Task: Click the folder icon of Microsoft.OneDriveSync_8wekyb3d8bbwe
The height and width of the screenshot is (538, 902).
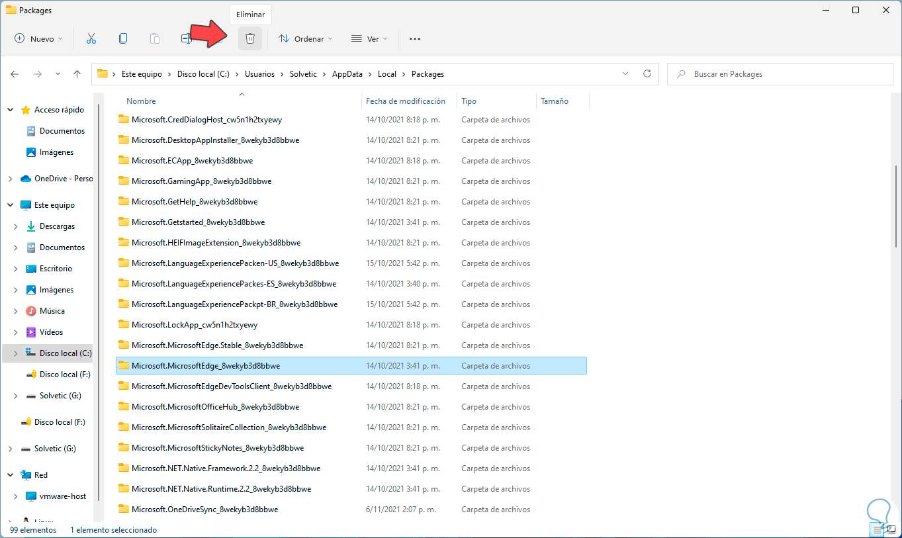Action: pos(123,509)
